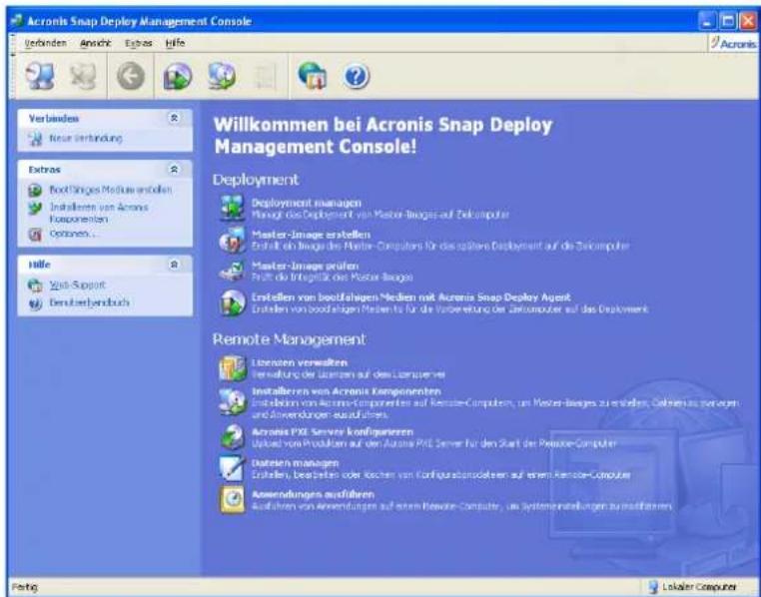Open the Optionen... link
The width and height of the screenshot is (761, 597).
coord(72,234)
